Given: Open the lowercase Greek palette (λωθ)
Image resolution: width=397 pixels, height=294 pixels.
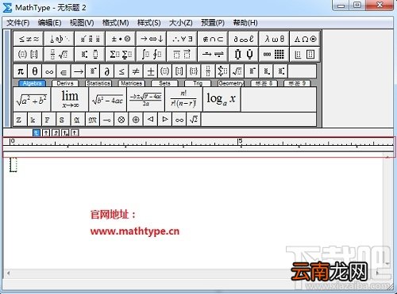Looking at the screenshot, I should click(274, 39).
